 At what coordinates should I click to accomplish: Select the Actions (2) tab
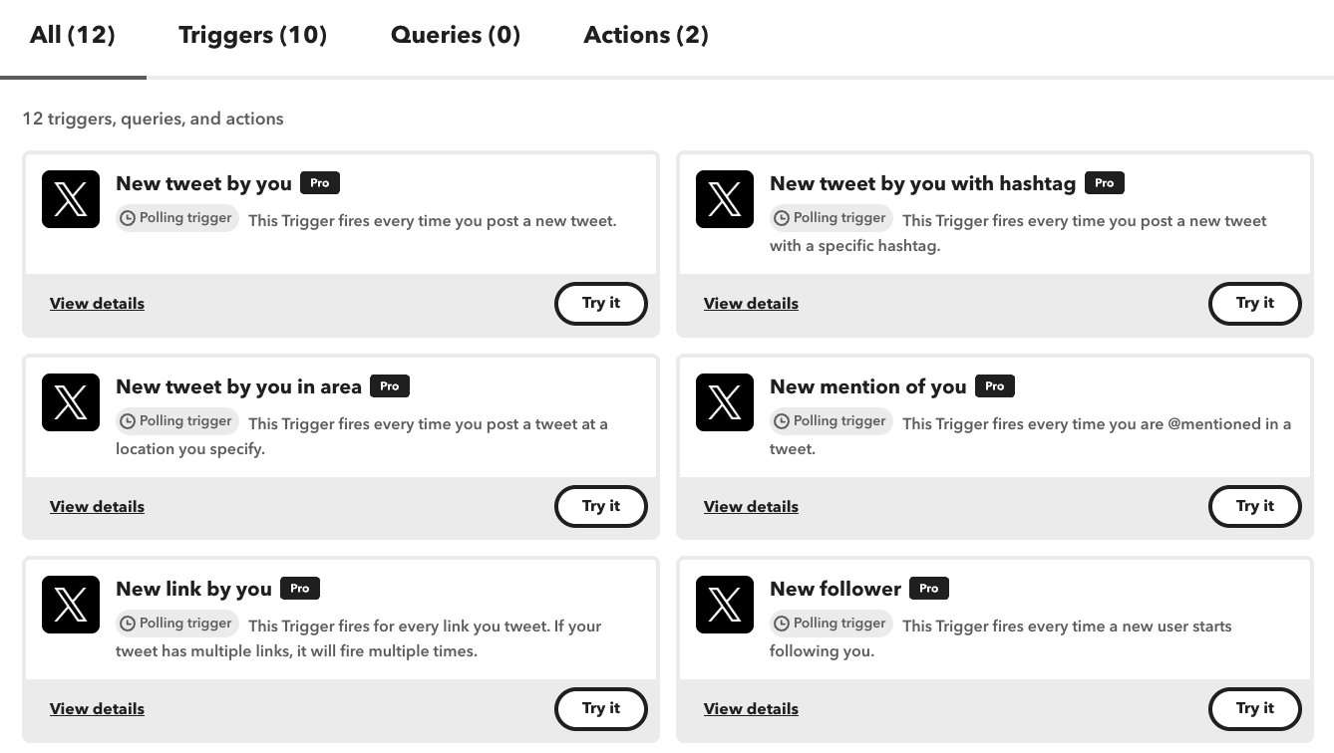click(646, 35)
